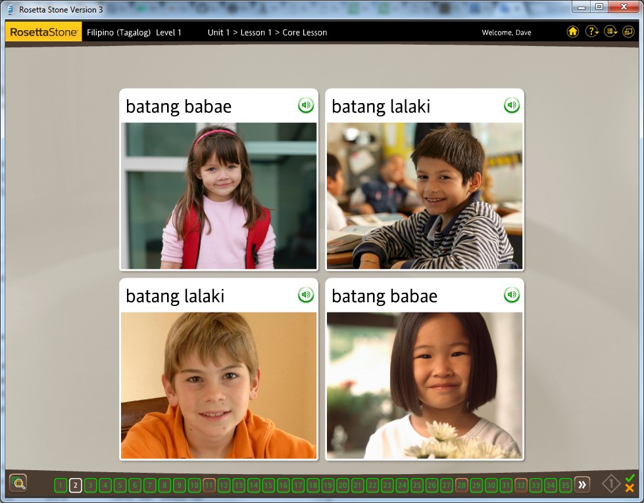Click the window resize mode icon

click(628, 32)
